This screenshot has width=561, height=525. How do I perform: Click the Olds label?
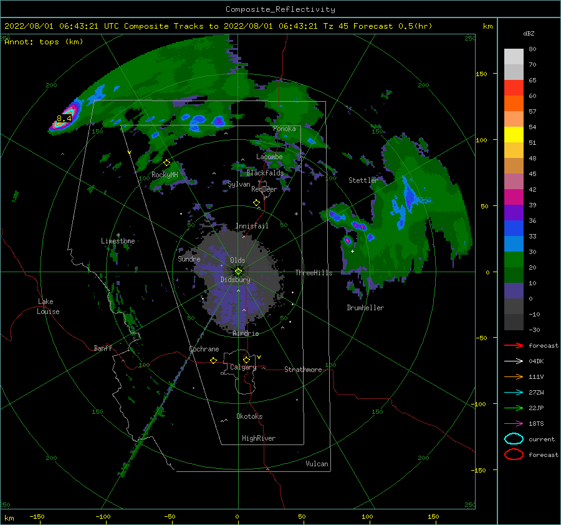(x=237, y=260)
